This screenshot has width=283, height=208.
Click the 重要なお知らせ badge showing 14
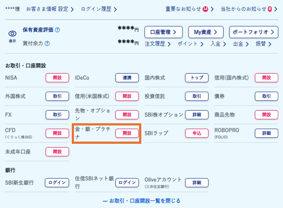click(x=205, y=9)
